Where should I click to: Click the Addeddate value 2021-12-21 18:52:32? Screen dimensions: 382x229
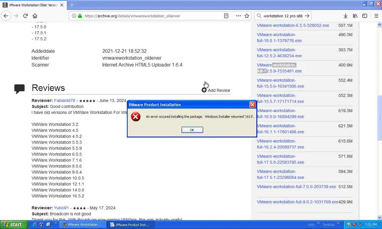[x=124, y=51]
